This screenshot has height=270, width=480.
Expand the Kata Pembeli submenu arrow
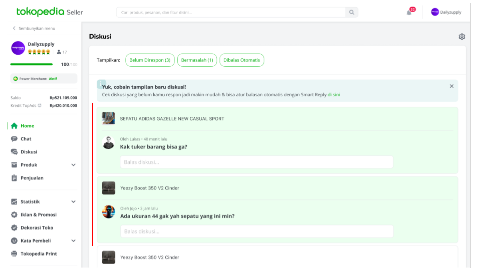pos(73,241)
